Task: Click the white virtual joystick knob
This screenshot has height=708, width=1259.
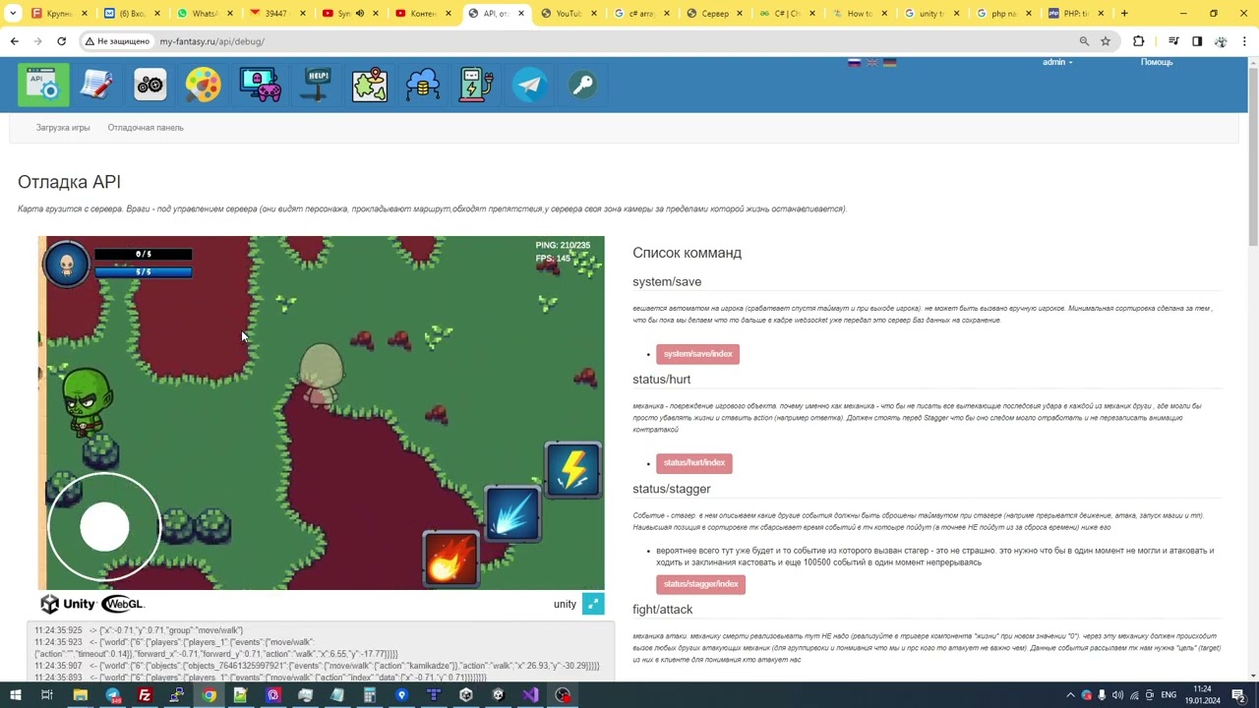Action: pyautogui.click(x=104, y=527)
